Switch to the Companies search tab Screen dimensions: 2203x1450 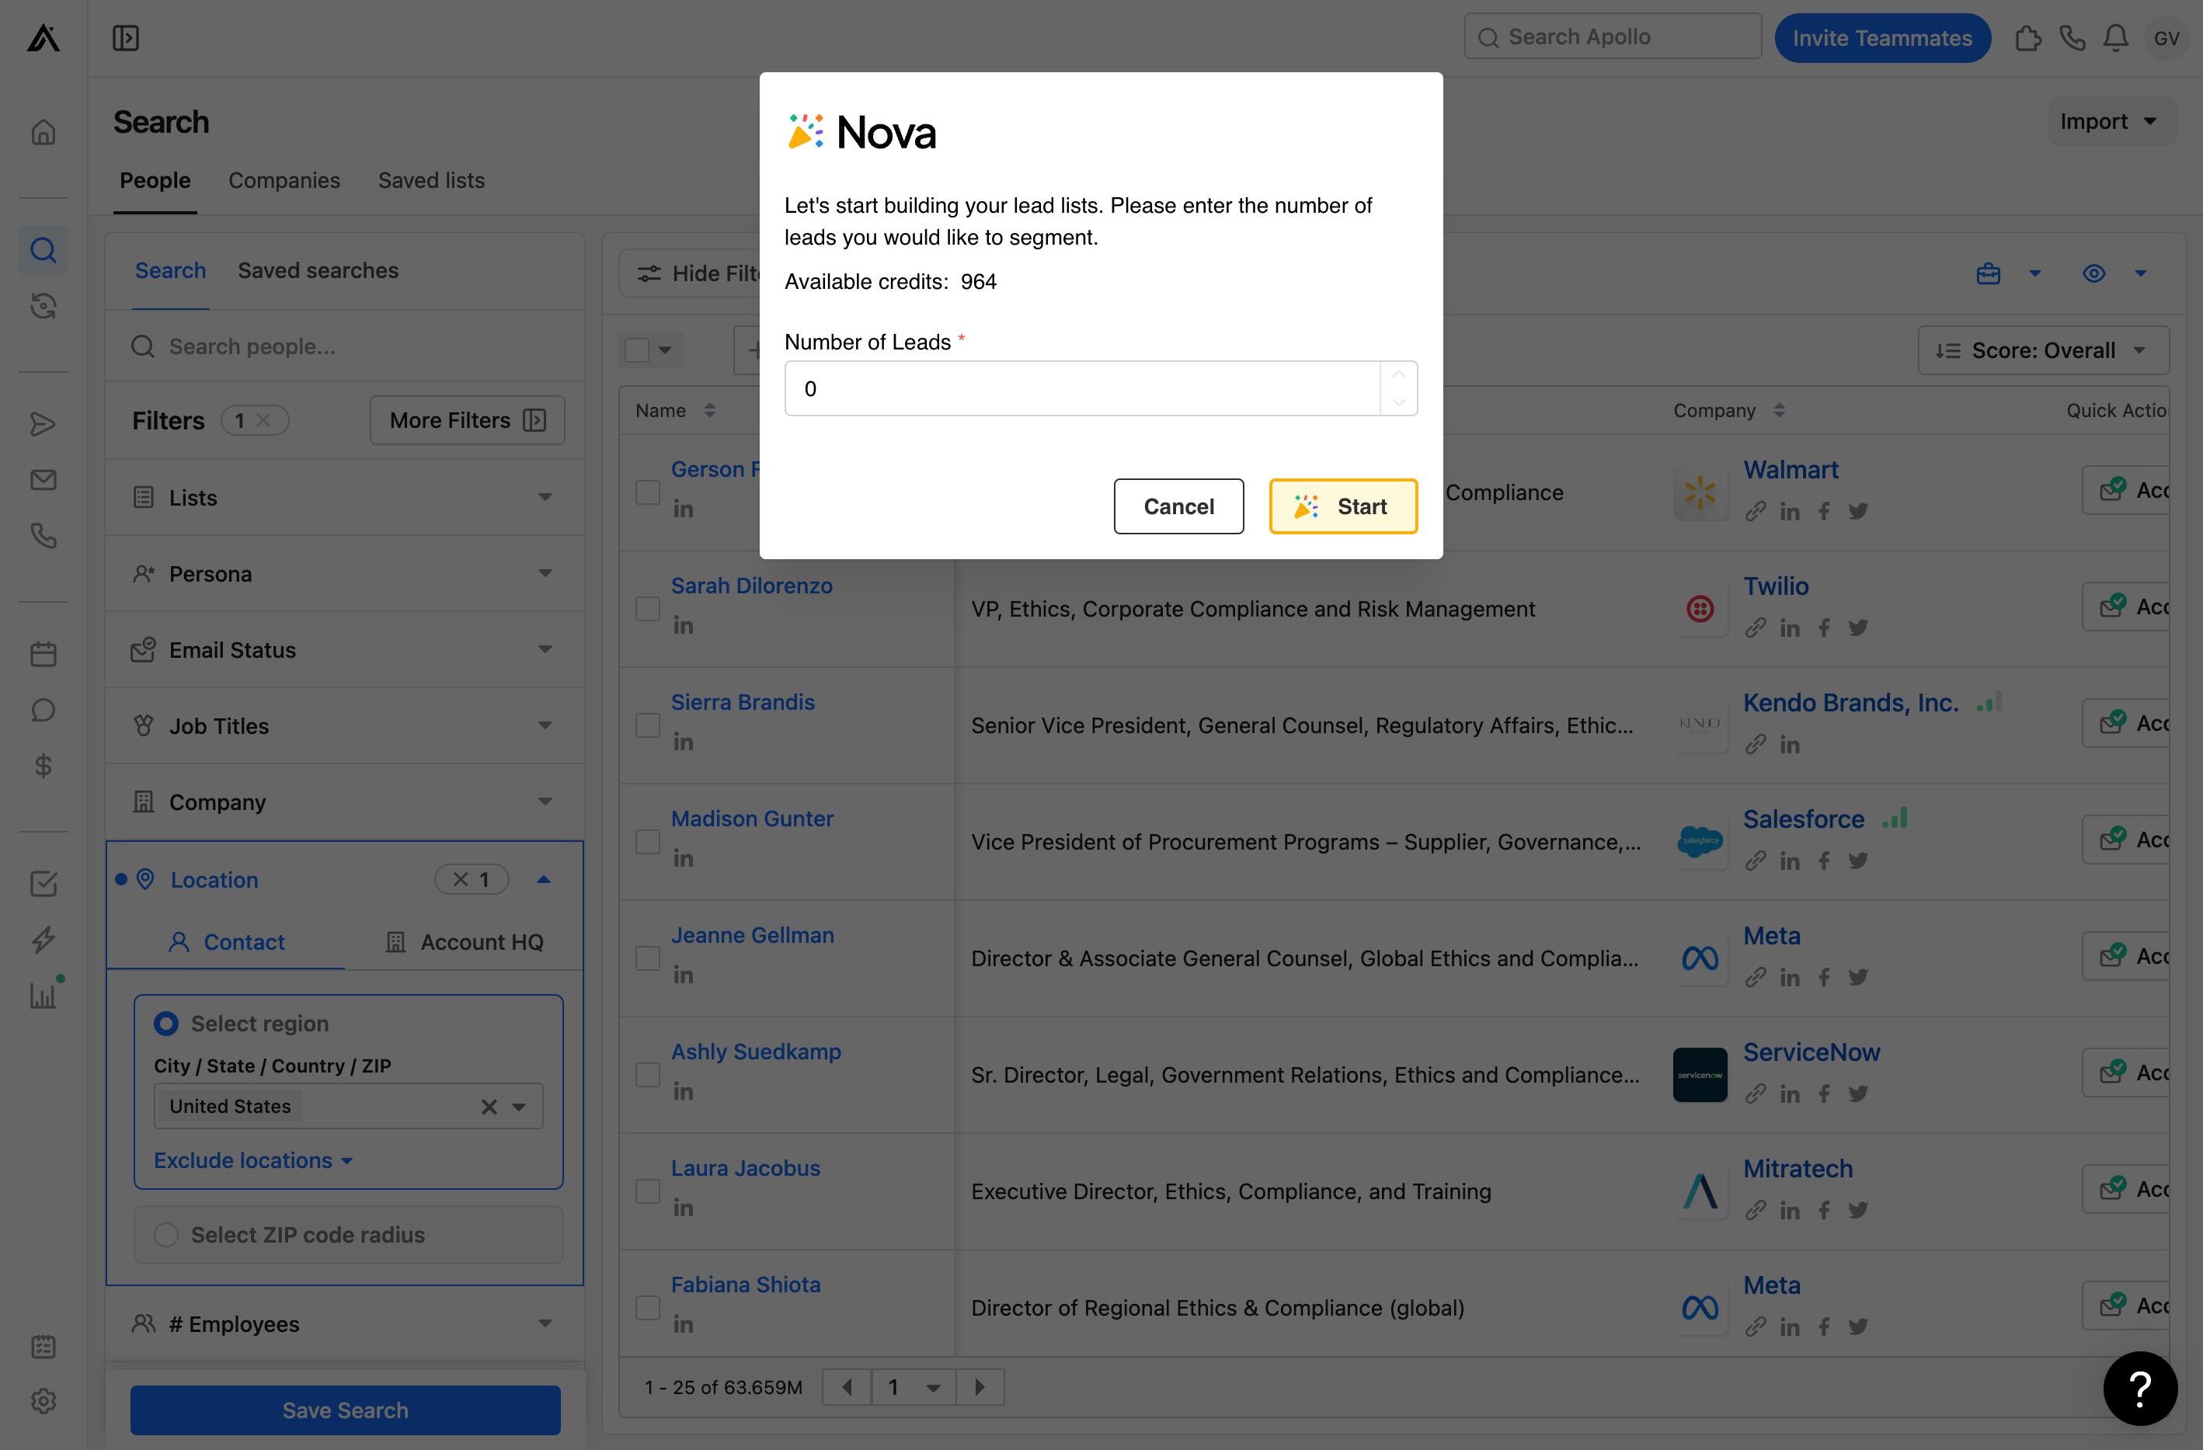pos(284,179)
